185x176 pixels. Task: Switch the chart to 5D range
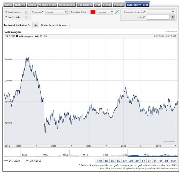(x=118, y=161)
